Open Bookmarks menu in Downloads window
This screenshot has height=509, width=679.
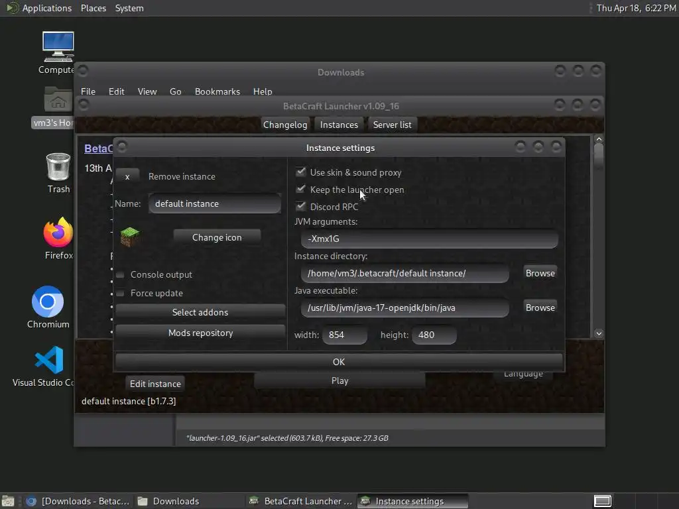[x=217, y=91]
